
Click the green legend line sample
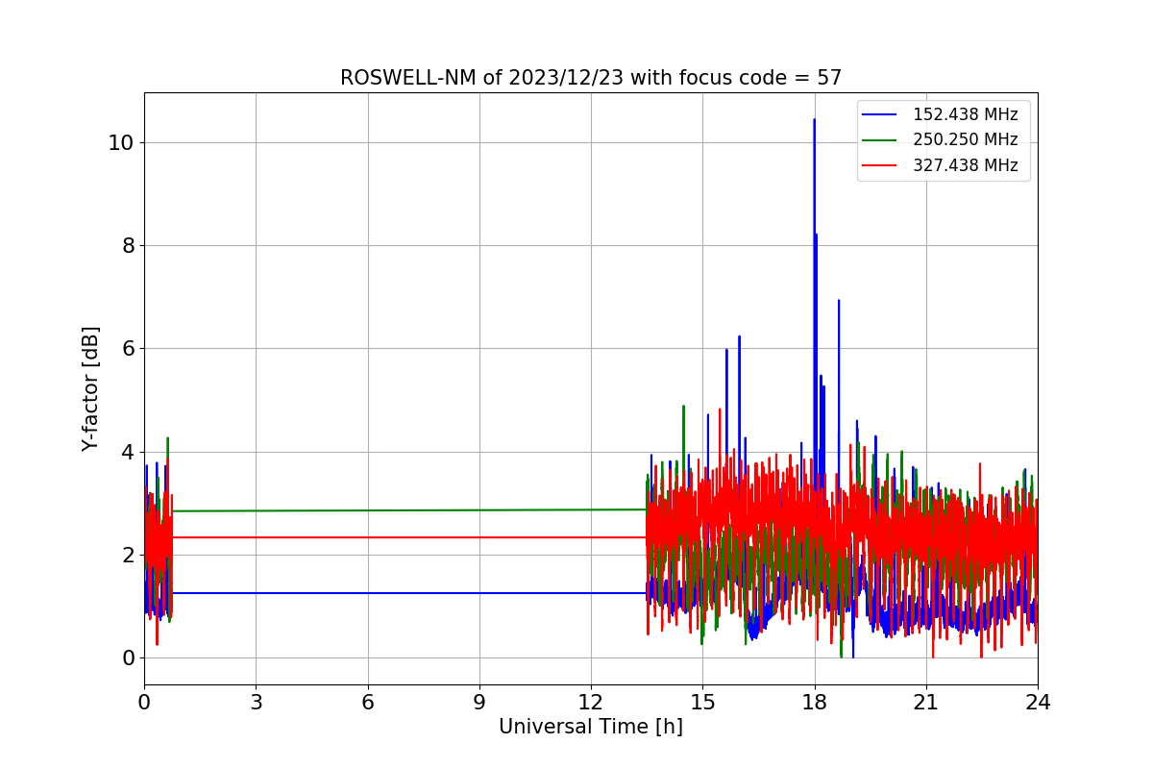[879, 140]
